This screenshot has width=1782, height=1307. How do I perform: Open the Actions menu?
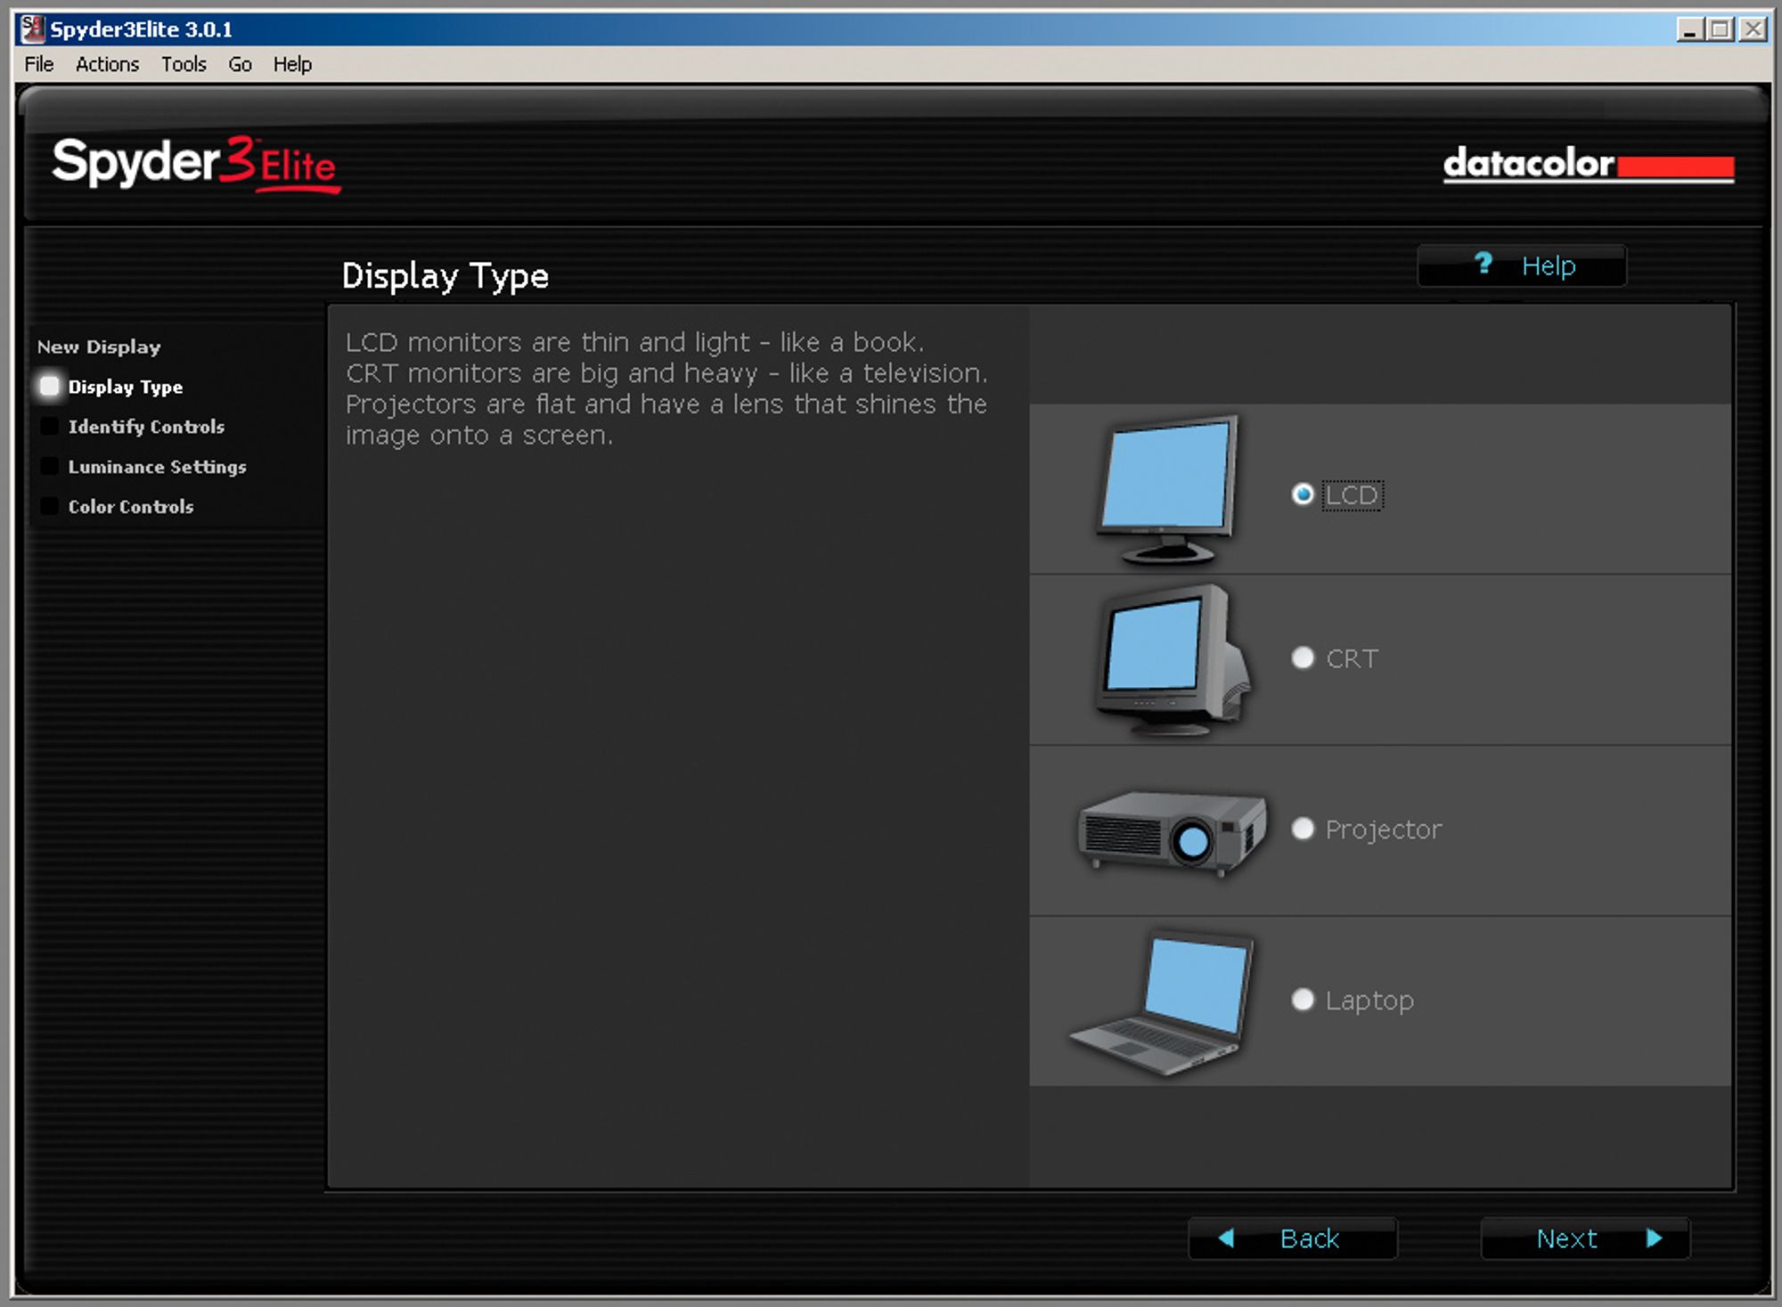pyautogui.click(x=107, y=63)
